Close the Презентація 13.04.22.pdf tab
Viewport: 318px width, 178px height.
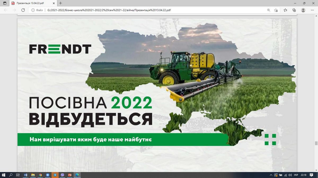(54, 3)
